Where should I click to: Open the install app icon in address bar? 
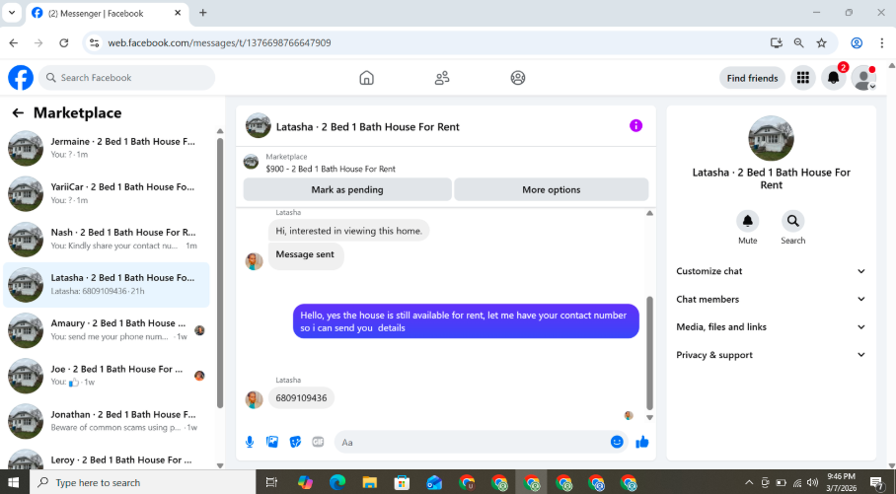[x=776, y=42]
